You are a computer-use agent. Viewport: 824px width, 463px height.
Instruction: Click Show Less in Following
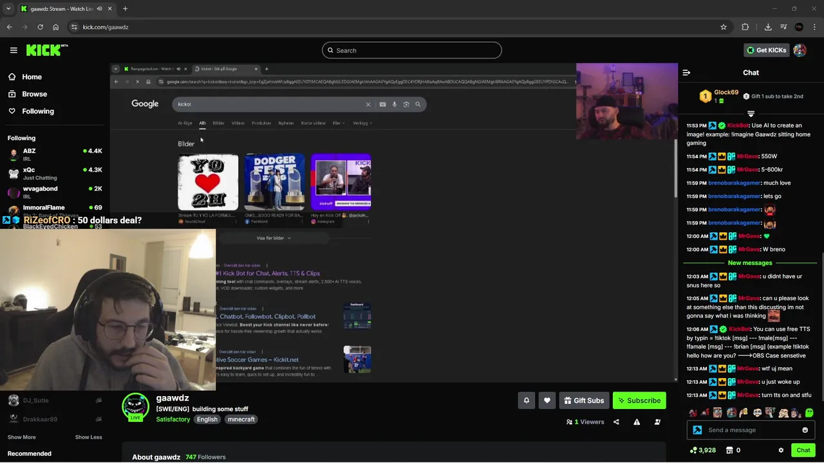pyautogui.click(x=88, y=437)
